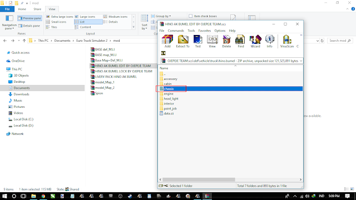Open the File menu in WinRAR
This screenshot has width=356, height=200.
pyautogui.click(x=162, y=31)
